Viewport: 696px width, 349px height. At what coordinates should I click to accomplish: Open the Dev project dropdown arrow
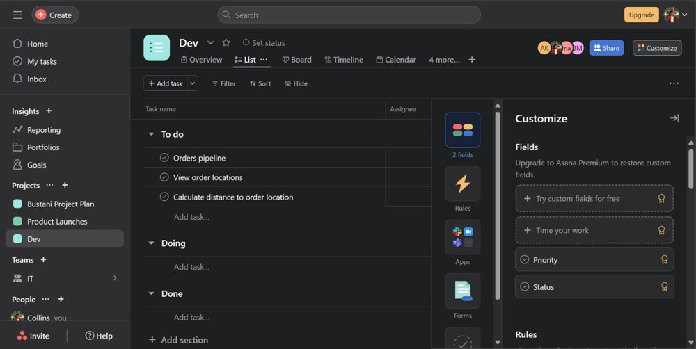(211, 42)
